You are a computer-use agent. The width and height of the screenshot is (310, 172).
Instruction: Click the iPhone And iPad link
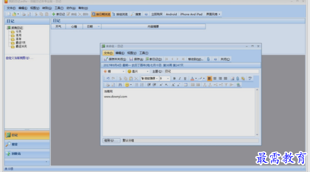coord(191,14)
